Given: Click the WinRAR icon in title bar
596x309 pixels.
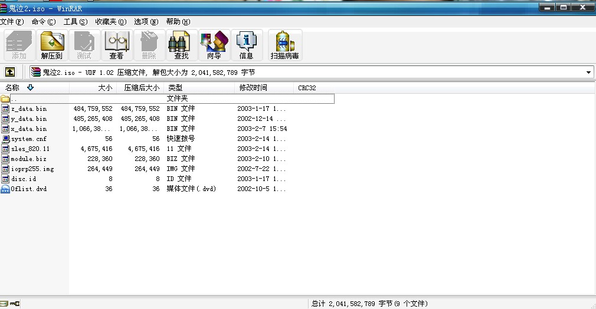Looking at the screenshot, I should pyautogui.click(x=4, y=8).
